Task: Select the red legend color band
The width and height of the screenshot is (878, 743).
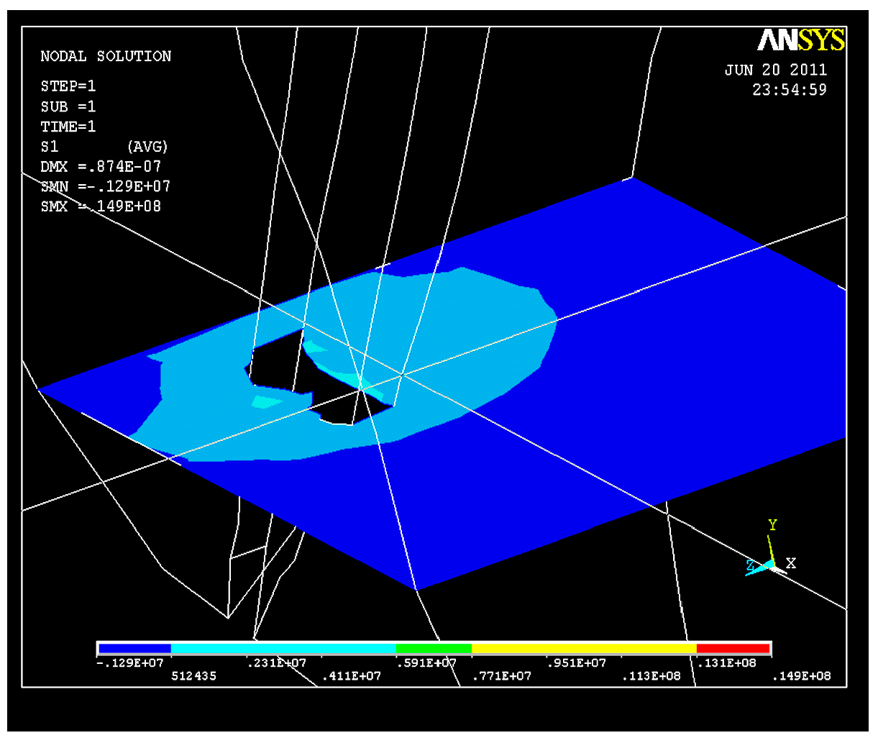Action: pyautogui.click(x=733, y=648)
